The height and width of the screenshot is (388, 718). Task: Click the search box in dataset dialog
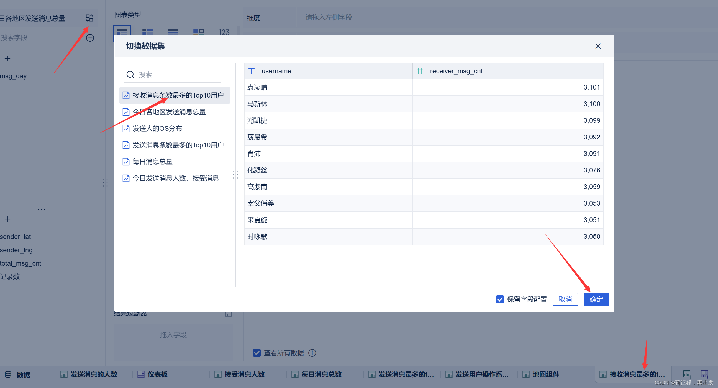tap(173, 75)
